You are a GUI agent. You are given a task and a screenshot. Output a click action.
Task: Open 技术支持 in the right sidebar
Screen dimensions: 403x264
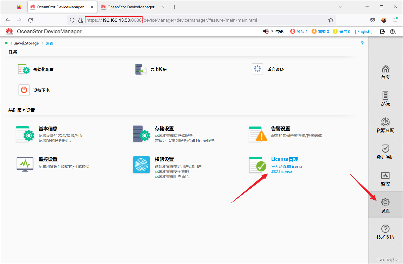point(385,232)
